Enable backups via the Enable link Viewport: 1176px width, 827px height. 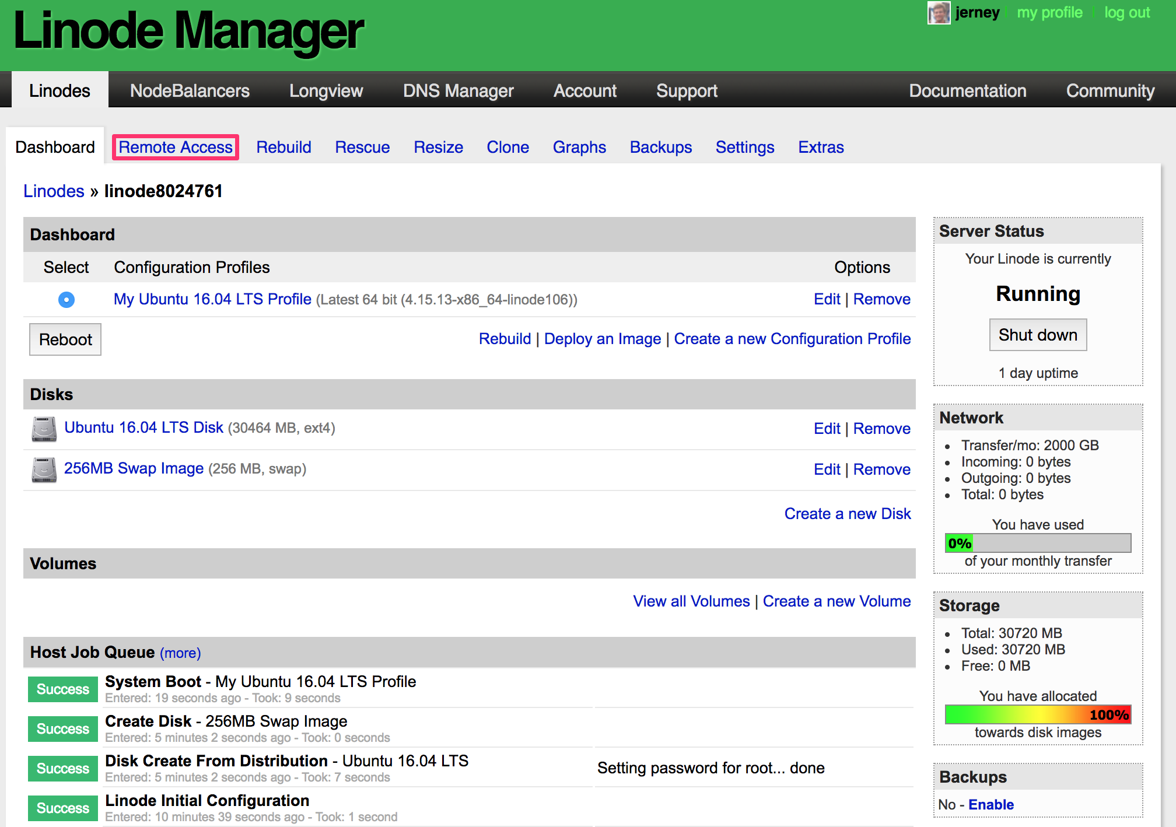point(991,805)
